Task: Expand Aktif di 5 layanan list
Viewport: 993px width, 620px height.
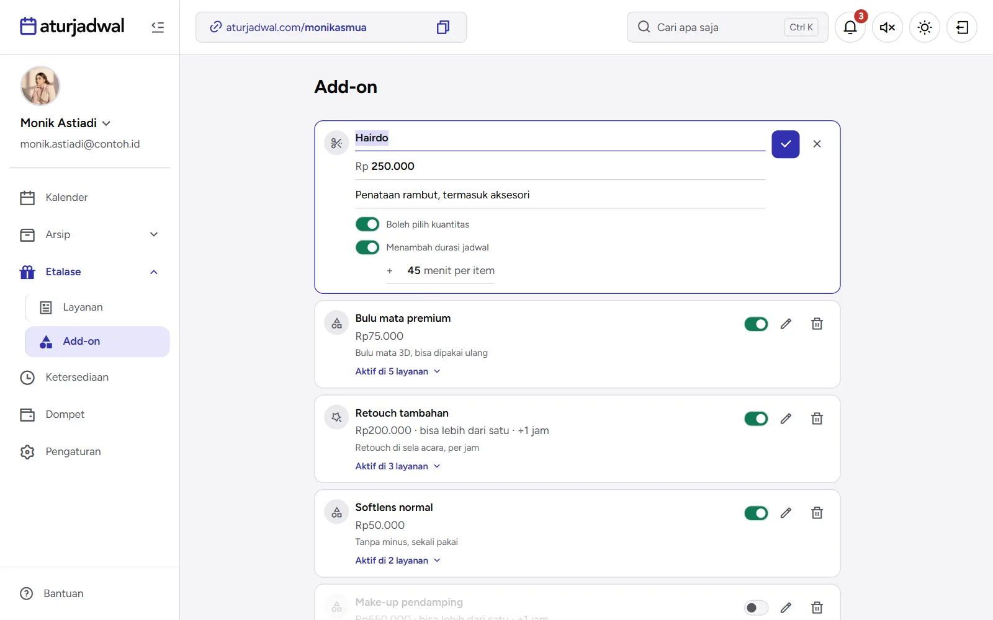Action: (x=398, y=371)
